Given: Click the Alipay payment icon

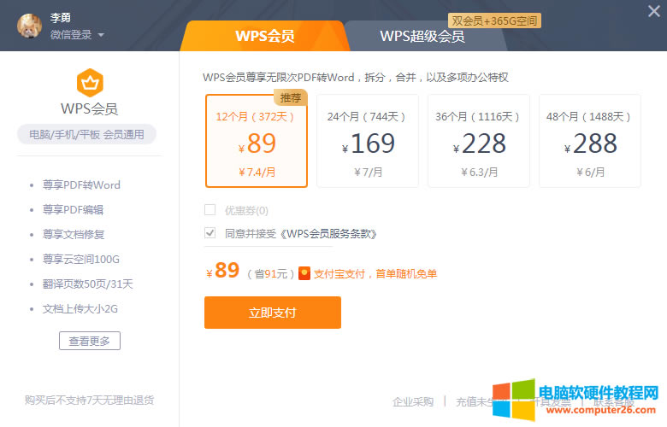Looking at the screenshot, I should click(304, 273).
